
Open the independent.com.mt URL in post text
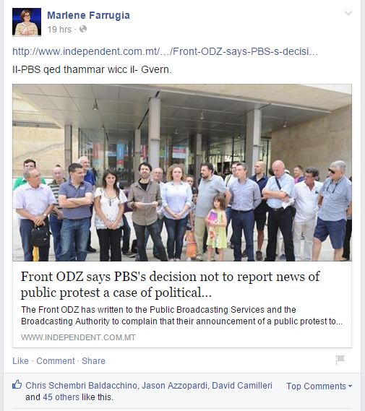click(166, 51)
